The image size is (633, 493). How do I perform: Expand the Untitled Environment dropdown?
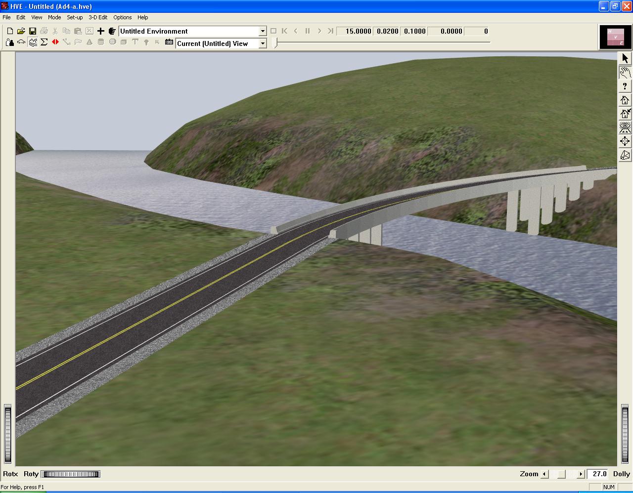click(x=263, y=31)
